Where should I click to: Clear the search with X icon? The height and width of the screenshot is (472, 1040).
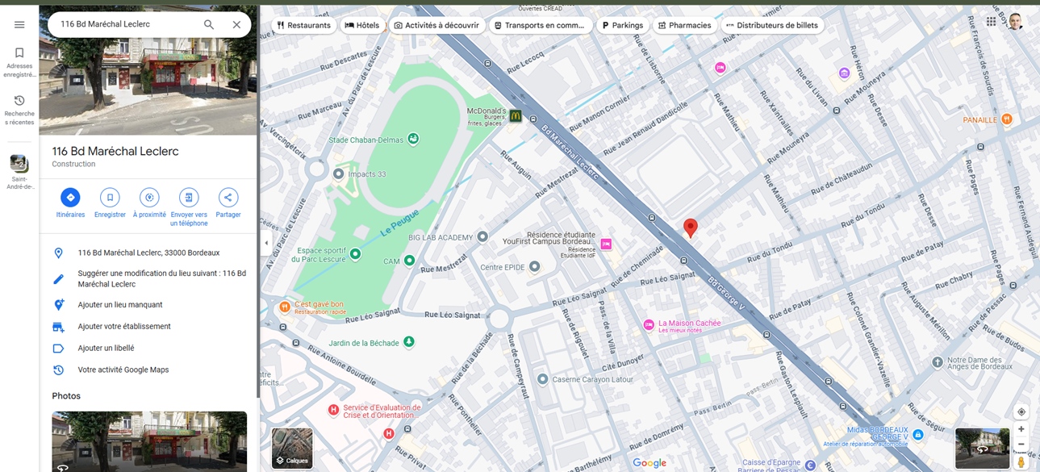click(x=236, y=25)
